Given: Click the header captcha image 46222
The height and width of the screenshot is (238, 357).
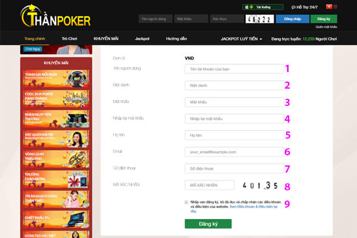Looking at the screenshot, I should click(x=259, y=19).
